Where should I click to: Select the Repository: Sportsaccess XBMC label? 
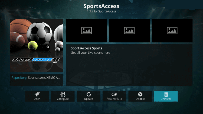[36, 78]
